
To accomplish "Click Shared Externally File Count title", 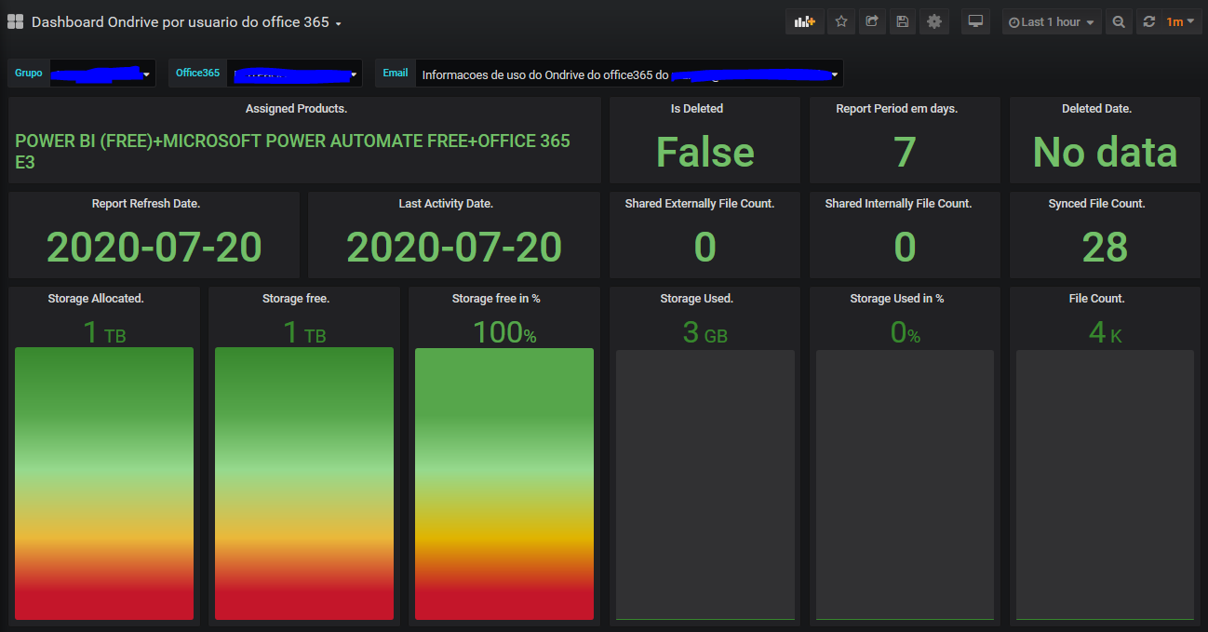I will click(x=700, y=204).
